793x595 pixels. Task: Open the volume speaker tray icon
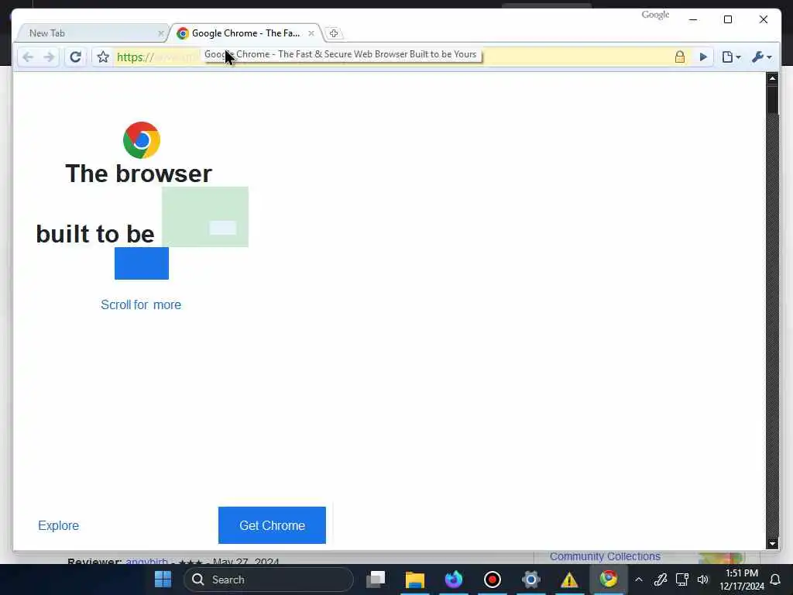click(703, 580)
